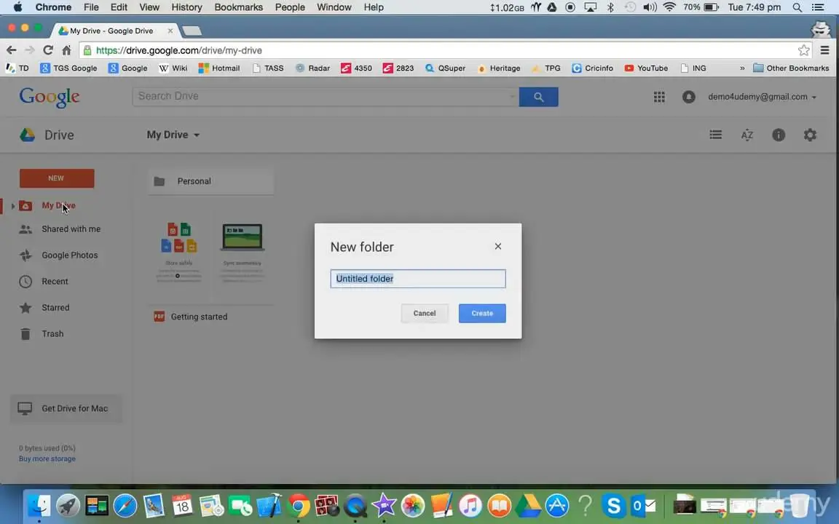Open notifications bell icon
Viewport: 839px width, 524px height.
(689, 97)
